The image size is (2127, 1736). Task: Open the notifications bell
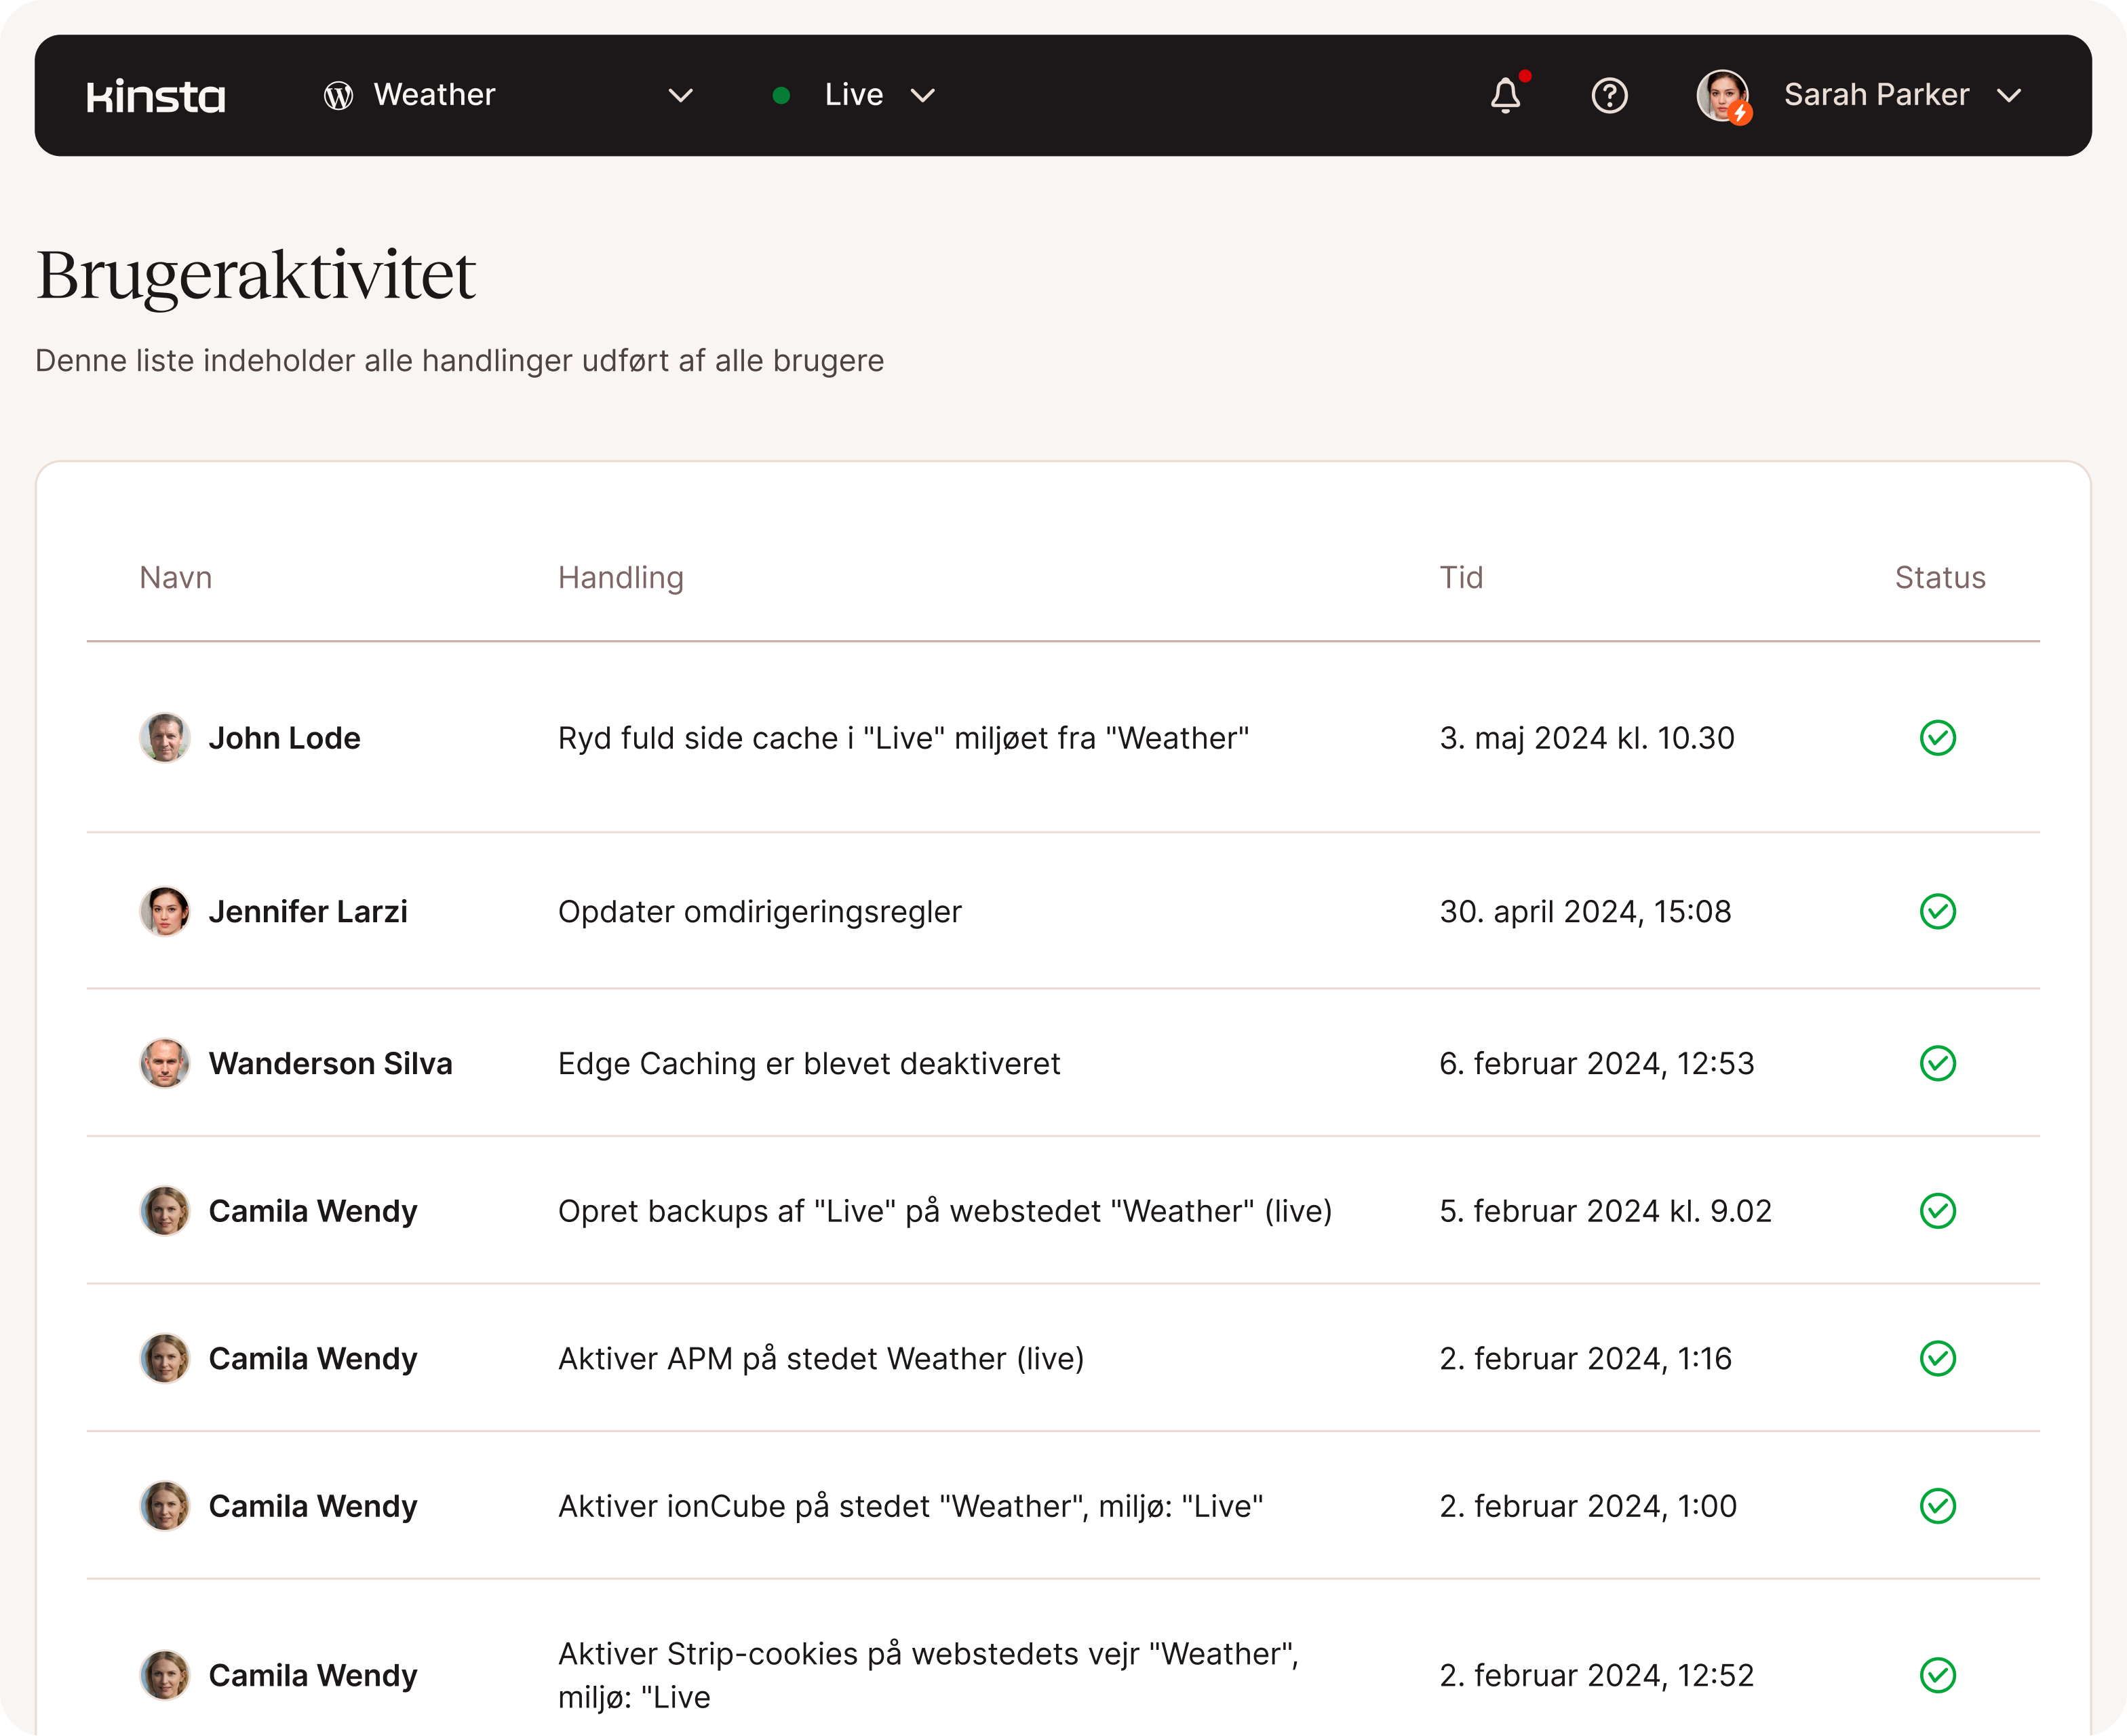1505,96
